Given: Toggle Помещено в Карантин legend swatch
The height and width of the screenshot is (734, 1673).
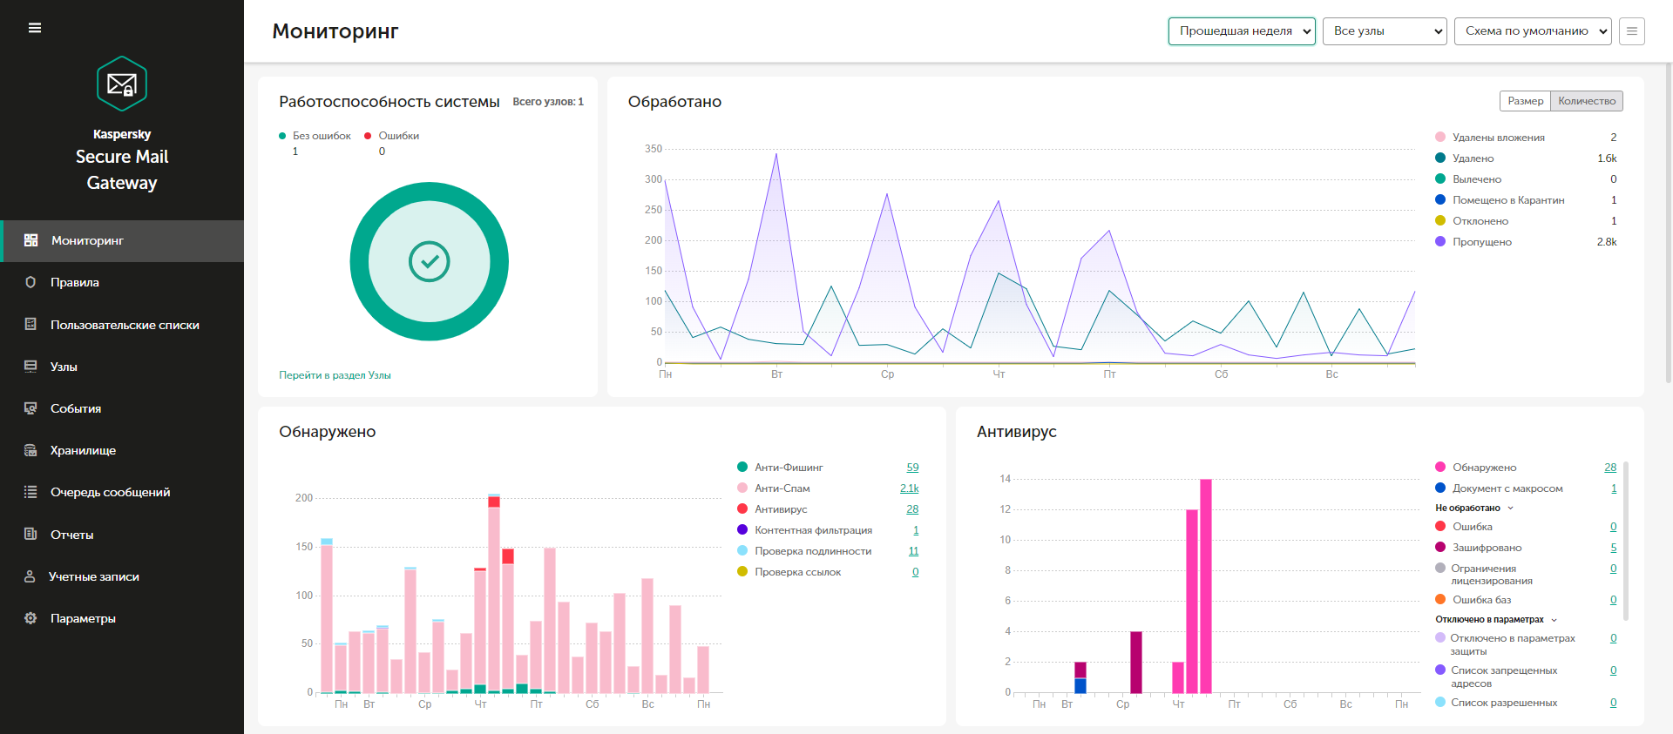Looking at the screenshot, I should 1440,199.
